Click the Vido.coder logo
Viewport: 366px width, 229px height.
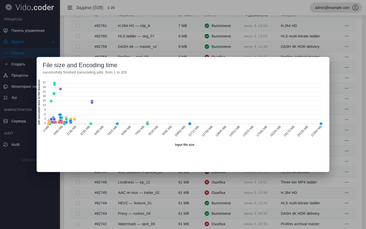[x=30, y=7]
